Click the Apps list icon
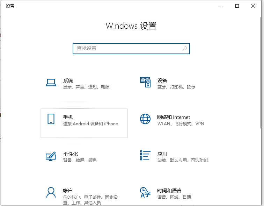 click(x=145, y=156)
